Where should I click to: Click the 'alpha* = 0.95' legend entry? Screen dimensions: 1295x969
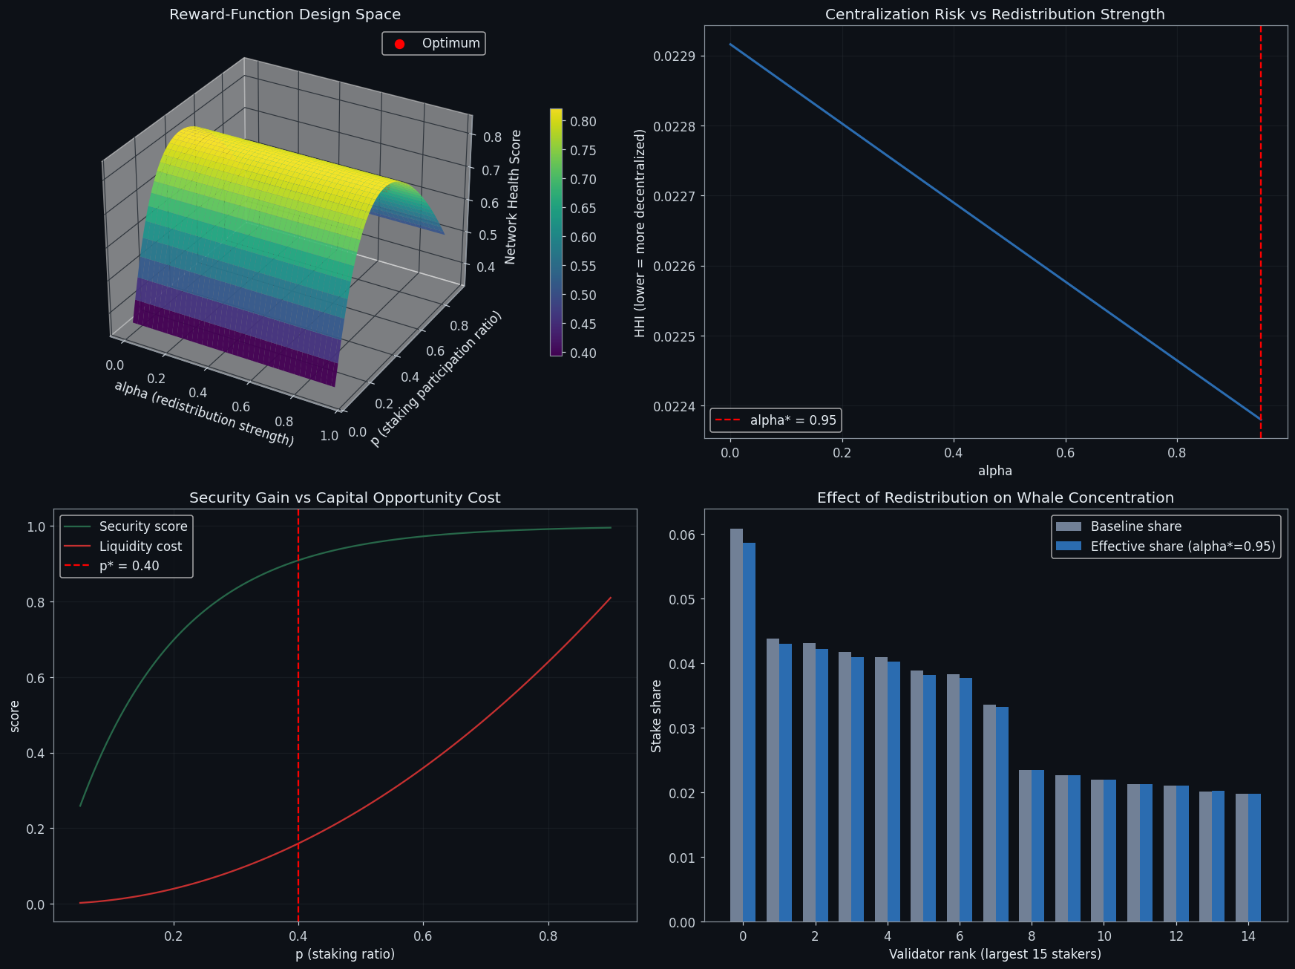coord(776,420)
